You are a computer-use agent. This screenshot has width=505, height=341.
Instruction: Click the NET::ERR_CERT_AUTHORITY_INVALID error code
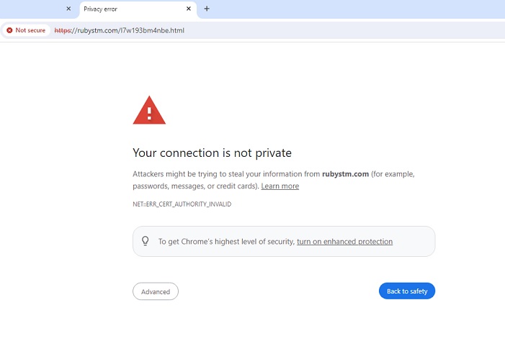182,204
